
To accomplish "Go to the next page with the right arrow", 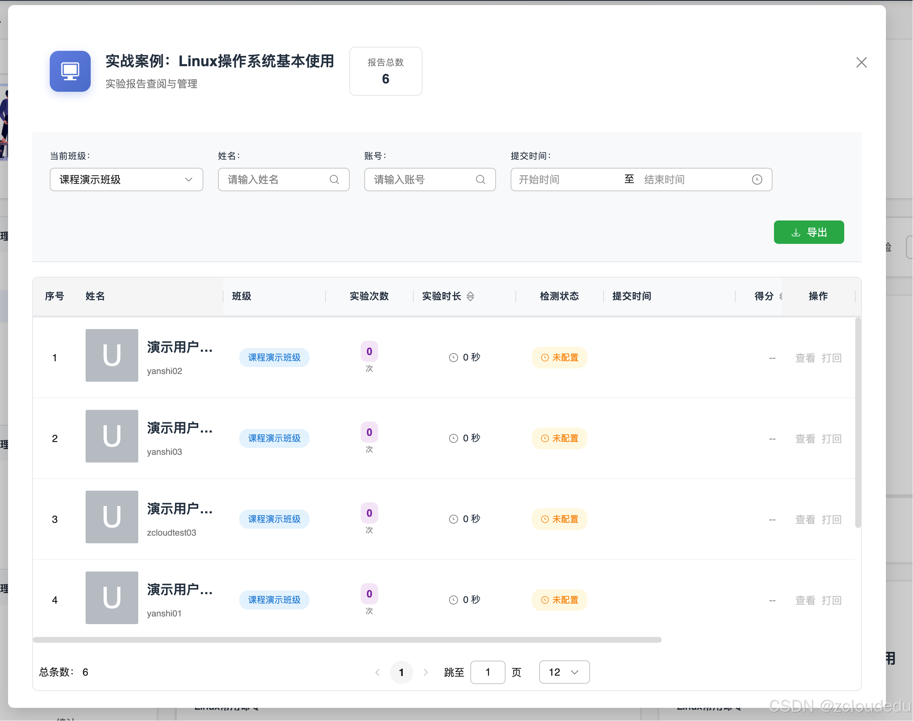I will point(425,672).
